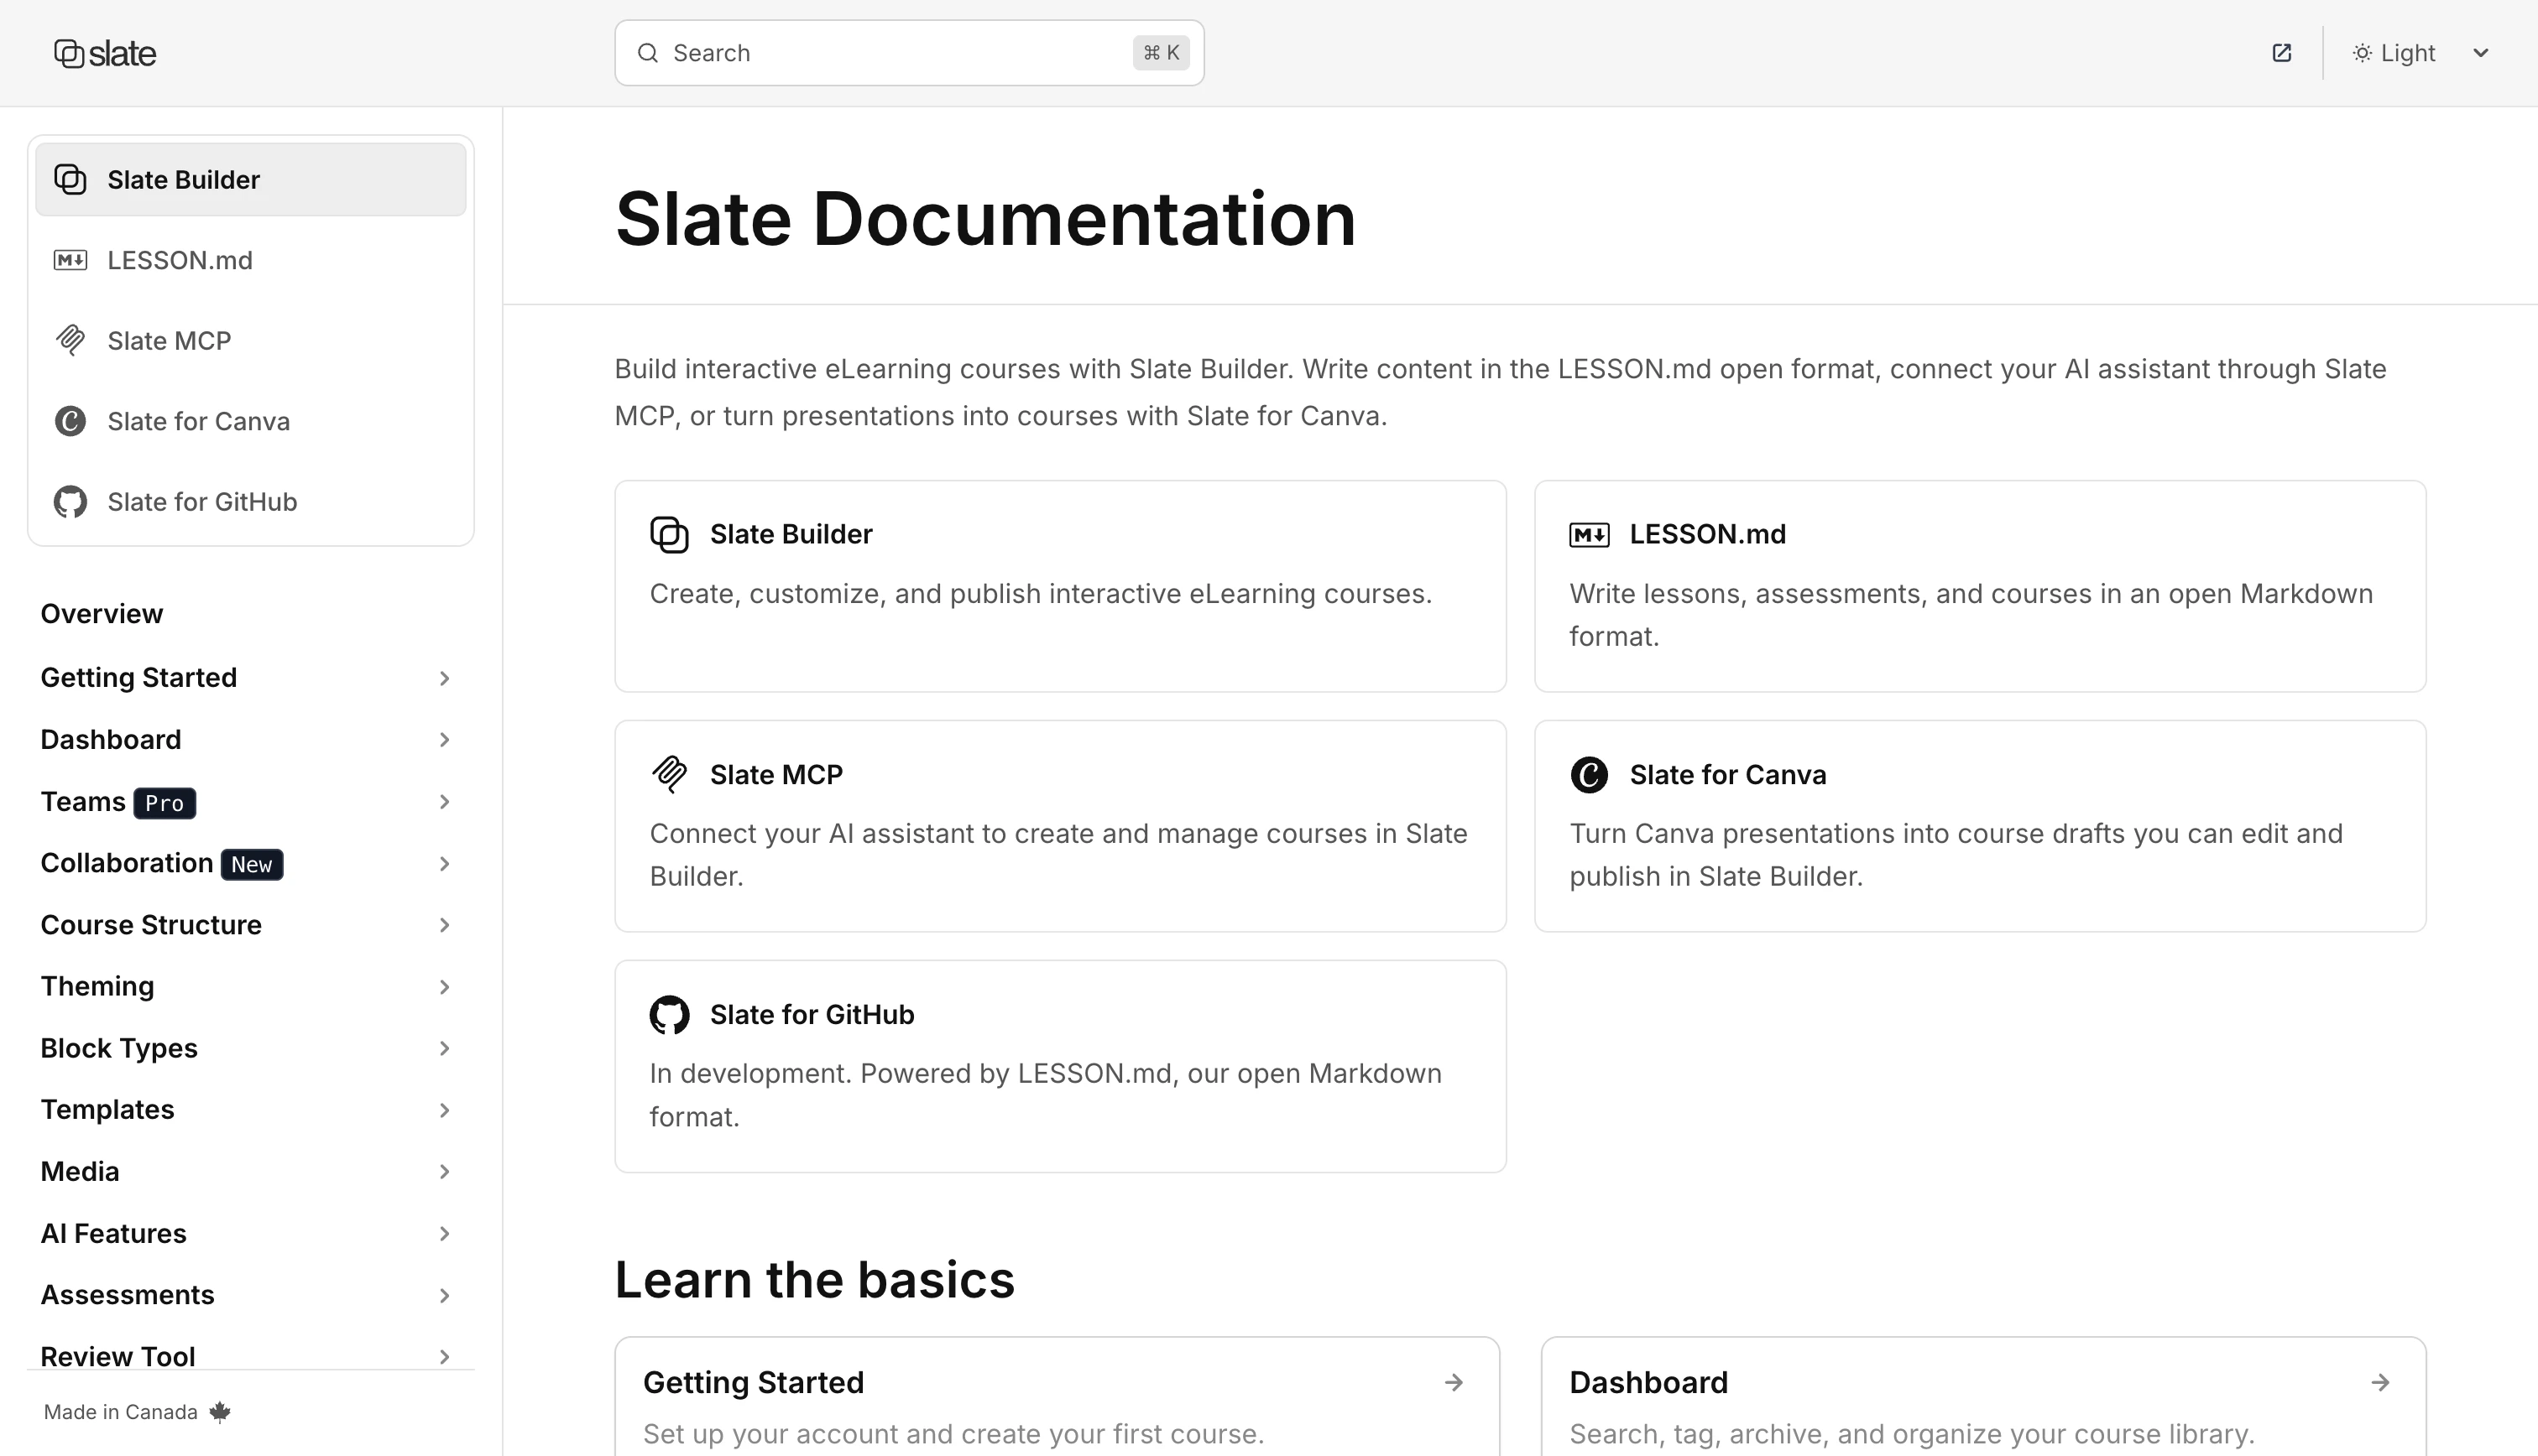Expand Getting Started sidebar section chevron
This screenshot has height=1456, width=2538.
pyautogui.click(x=445, y=678)
